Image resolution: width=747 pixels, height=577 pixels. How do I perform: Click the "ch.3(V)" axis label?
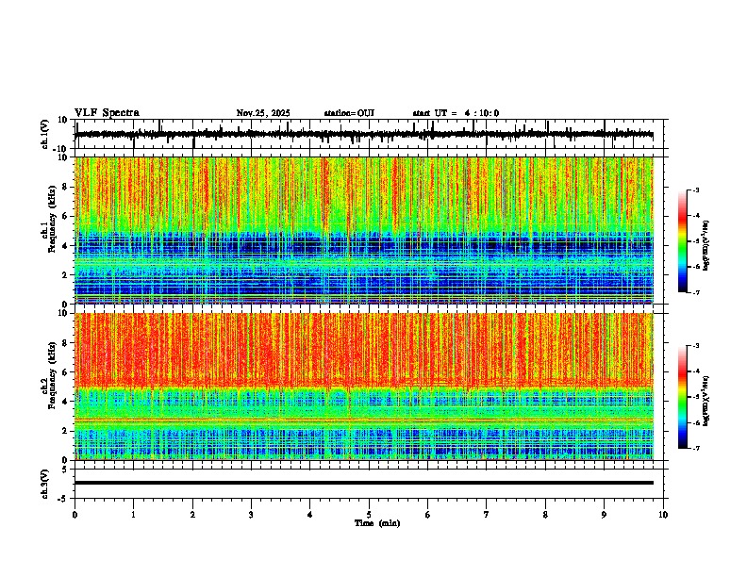(45, 484)
